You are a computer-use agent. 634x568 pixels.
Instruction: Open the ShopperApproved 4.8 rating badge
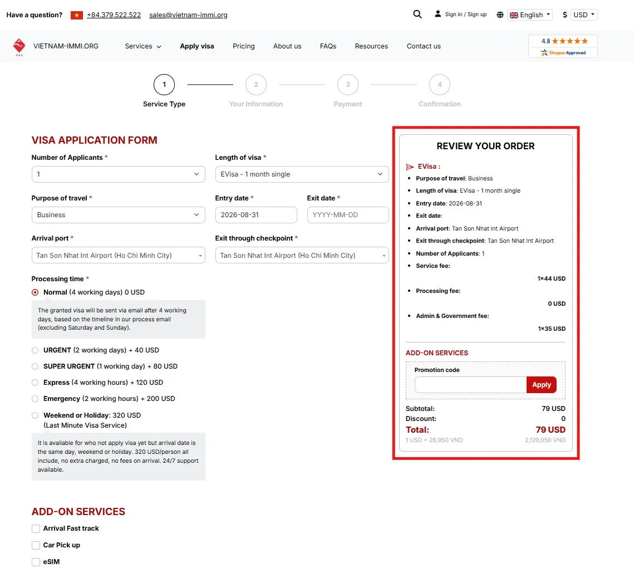pyautogui.click(x=563, y=46)
